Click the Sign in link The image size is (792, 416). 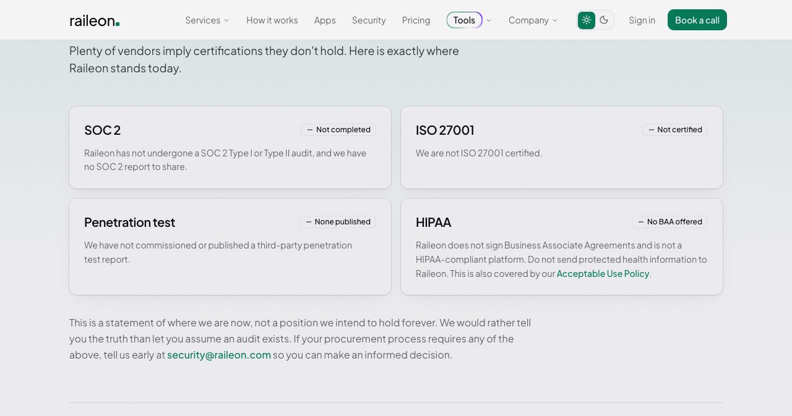tap(642, 20)
